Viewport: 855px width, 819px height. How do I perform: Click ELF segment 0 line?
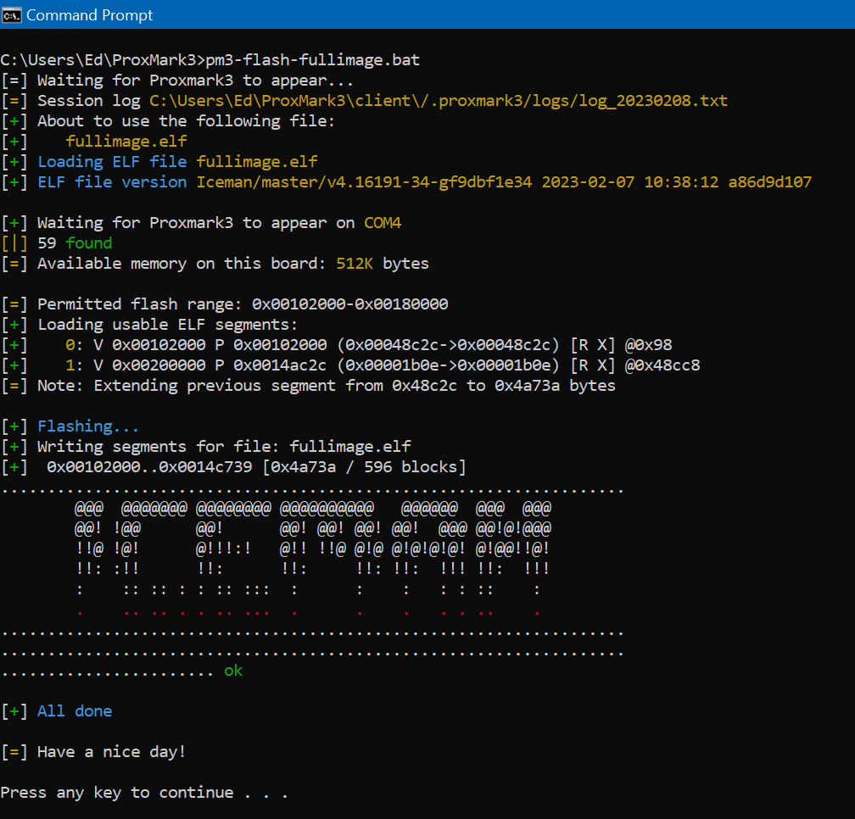[369, 345]
